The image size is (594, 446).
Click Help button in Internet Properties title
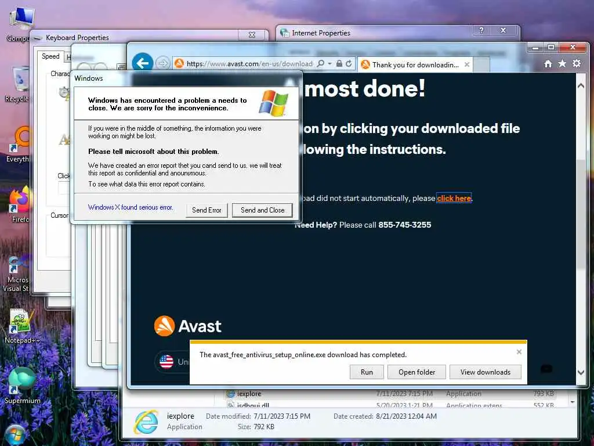(x=481, y=30)
